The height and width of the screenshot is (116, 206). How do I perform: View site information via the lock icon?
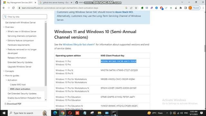[19, 8]
